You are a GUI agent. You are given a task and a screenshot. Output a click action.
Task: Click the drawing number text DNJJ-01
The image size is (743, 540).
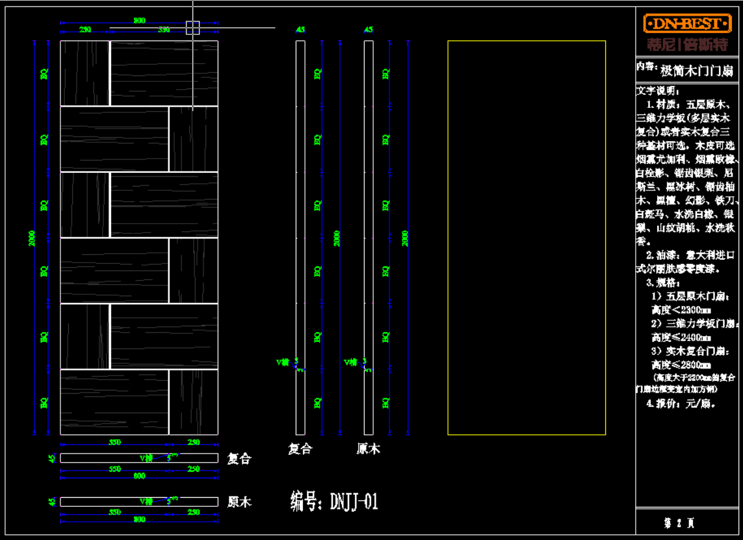point(334,502)
